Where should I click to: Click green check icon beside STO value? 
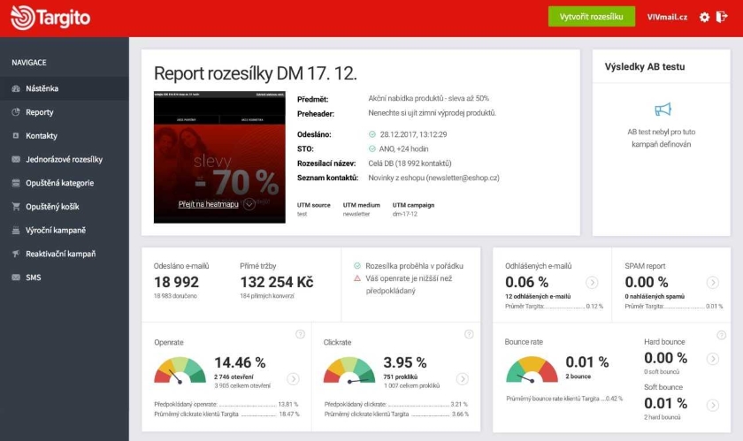[x=372, y=148]
